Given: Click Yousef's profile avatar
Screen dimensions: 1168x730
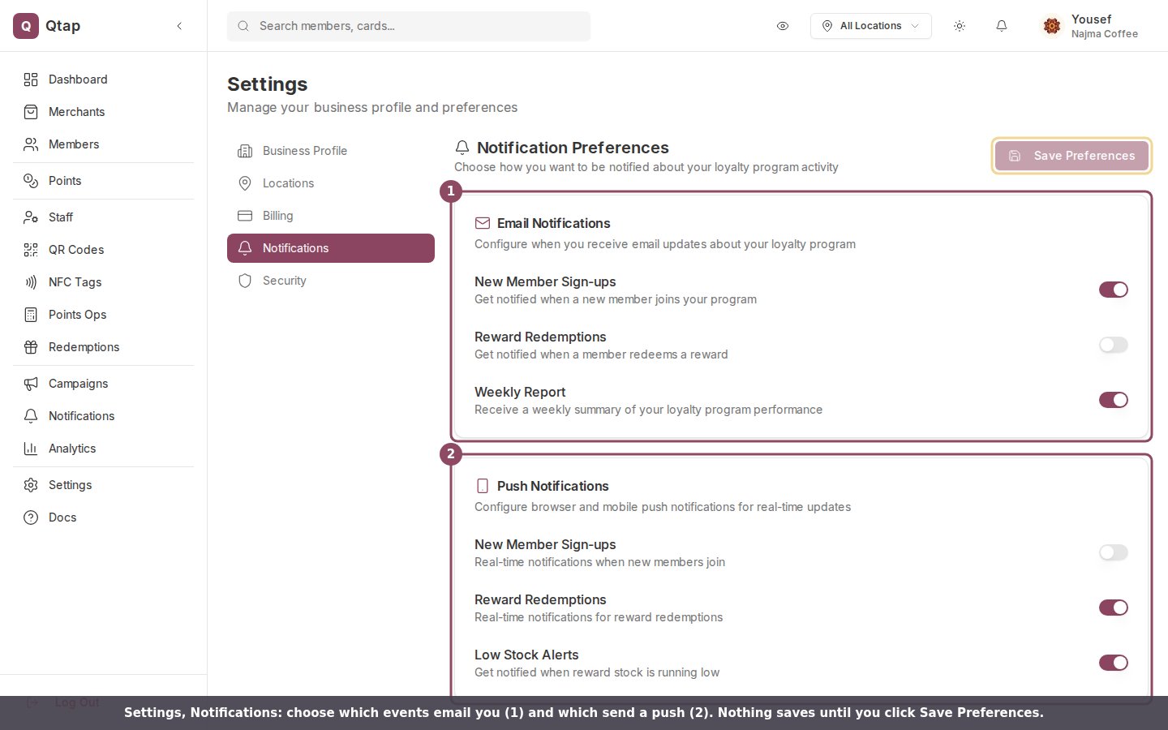Looking at the screenshot, I should pyautogui.click(x=1052, y=26).
